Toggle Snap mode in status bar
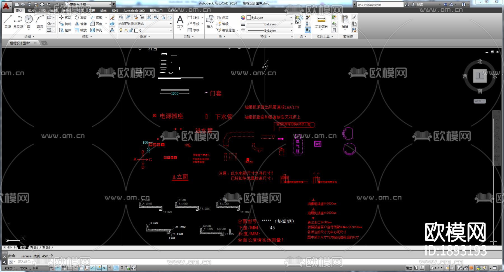Screen dimensions: 504x272 [58, 268]
